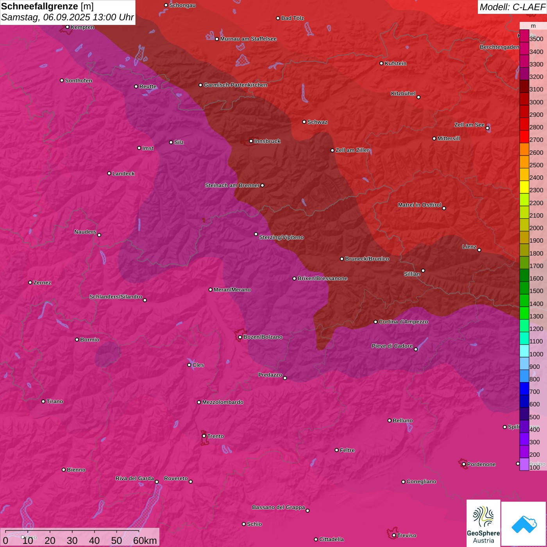This screenshot has width=547, height=547.
Task: Click the Innsbruck city marker
Action: (251, 141)
